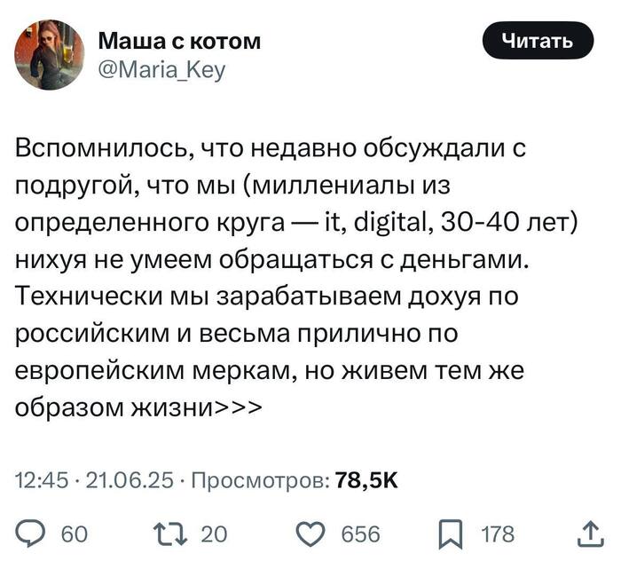The image size is (621, 569).
Task: Click the bookmark count 178
Action: (x=497, y=534)
